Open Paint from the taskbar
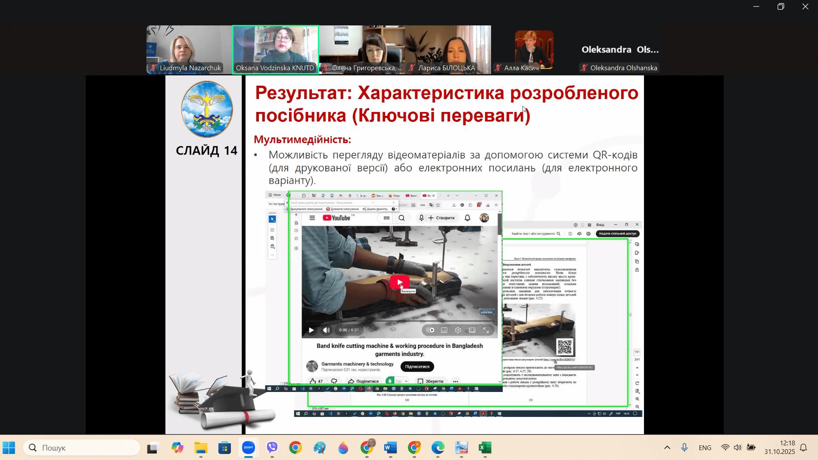 coord(320,448)
